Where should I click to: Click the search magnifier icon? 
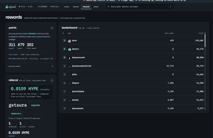[x=108, y=7]
